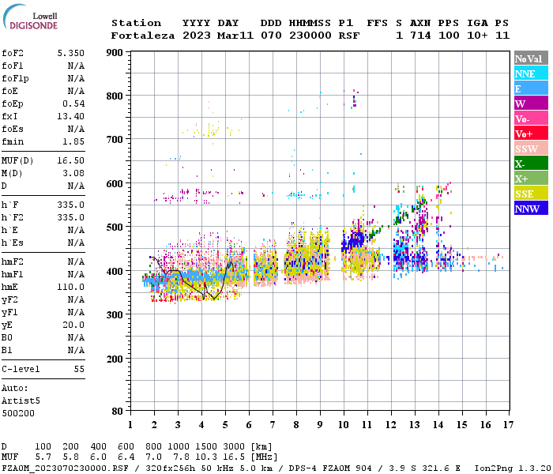553x474 pixels.
Task: Choose the NNW blue legend swatch
Action: click(x=531, y=209)
